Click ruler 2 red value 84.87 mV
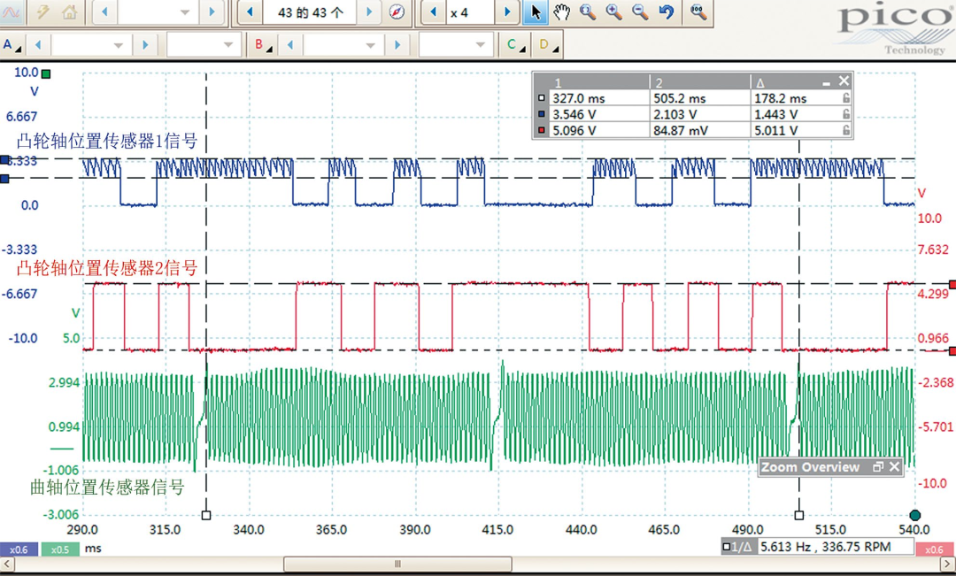 [681, 130]
